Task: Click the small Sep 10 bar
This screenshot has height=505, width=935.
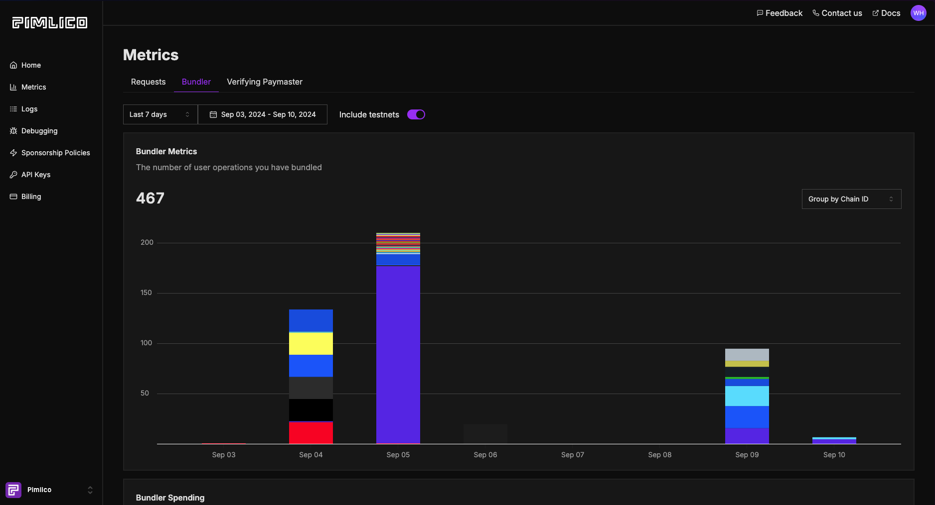Action: click(834, 441)
